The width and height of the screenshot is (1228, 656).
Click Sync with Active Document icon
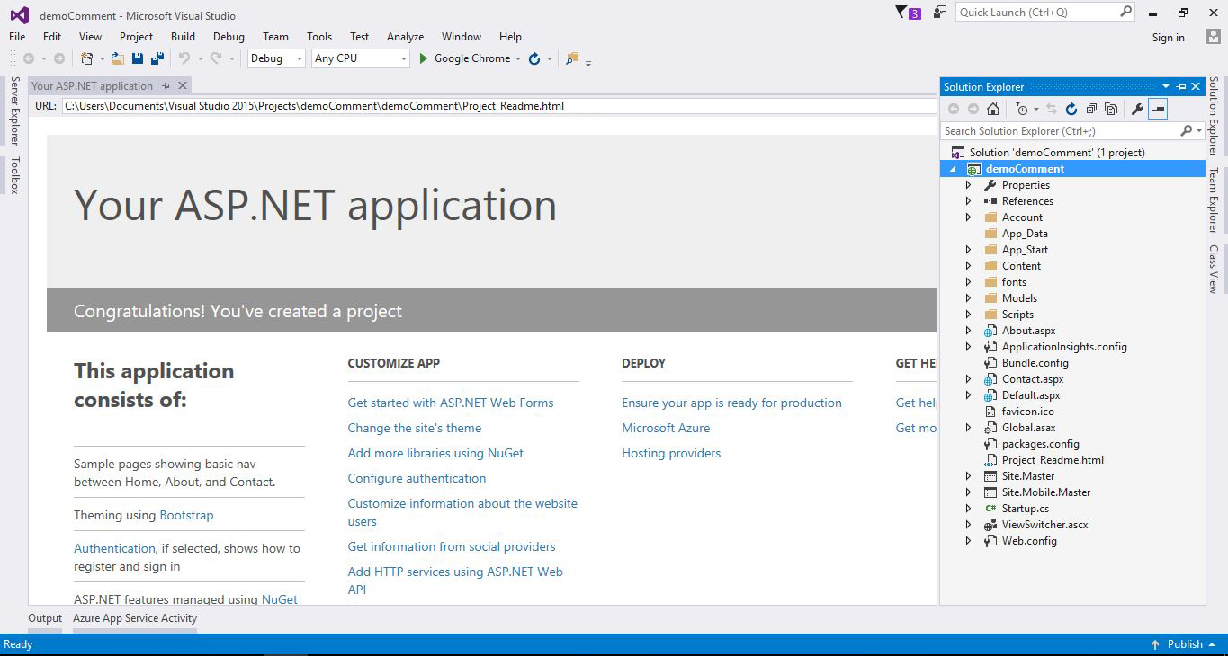coord(1051,109)
